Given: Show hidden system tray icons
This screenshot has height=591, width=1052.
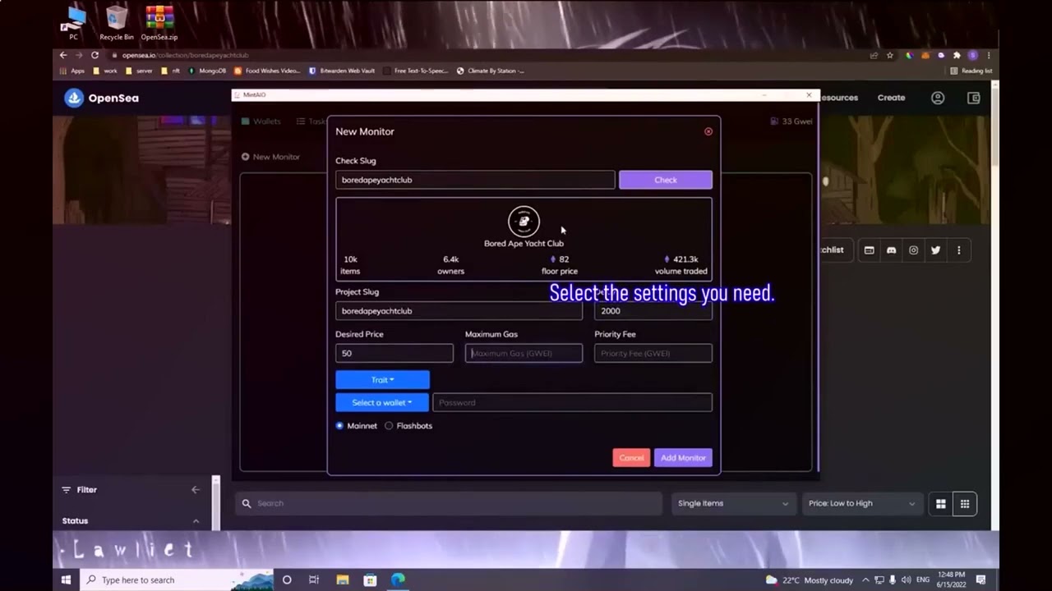Looking at the screenshot, I should coord(865,580).
